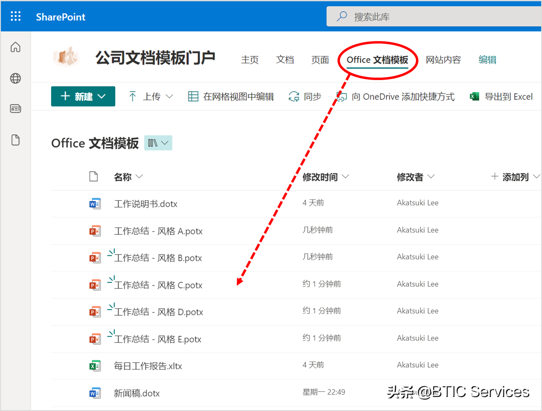Click 在网格视图中编辑
Image resolution: width=542 pixels, height=411 pixels.
click(x=238, y=97)
